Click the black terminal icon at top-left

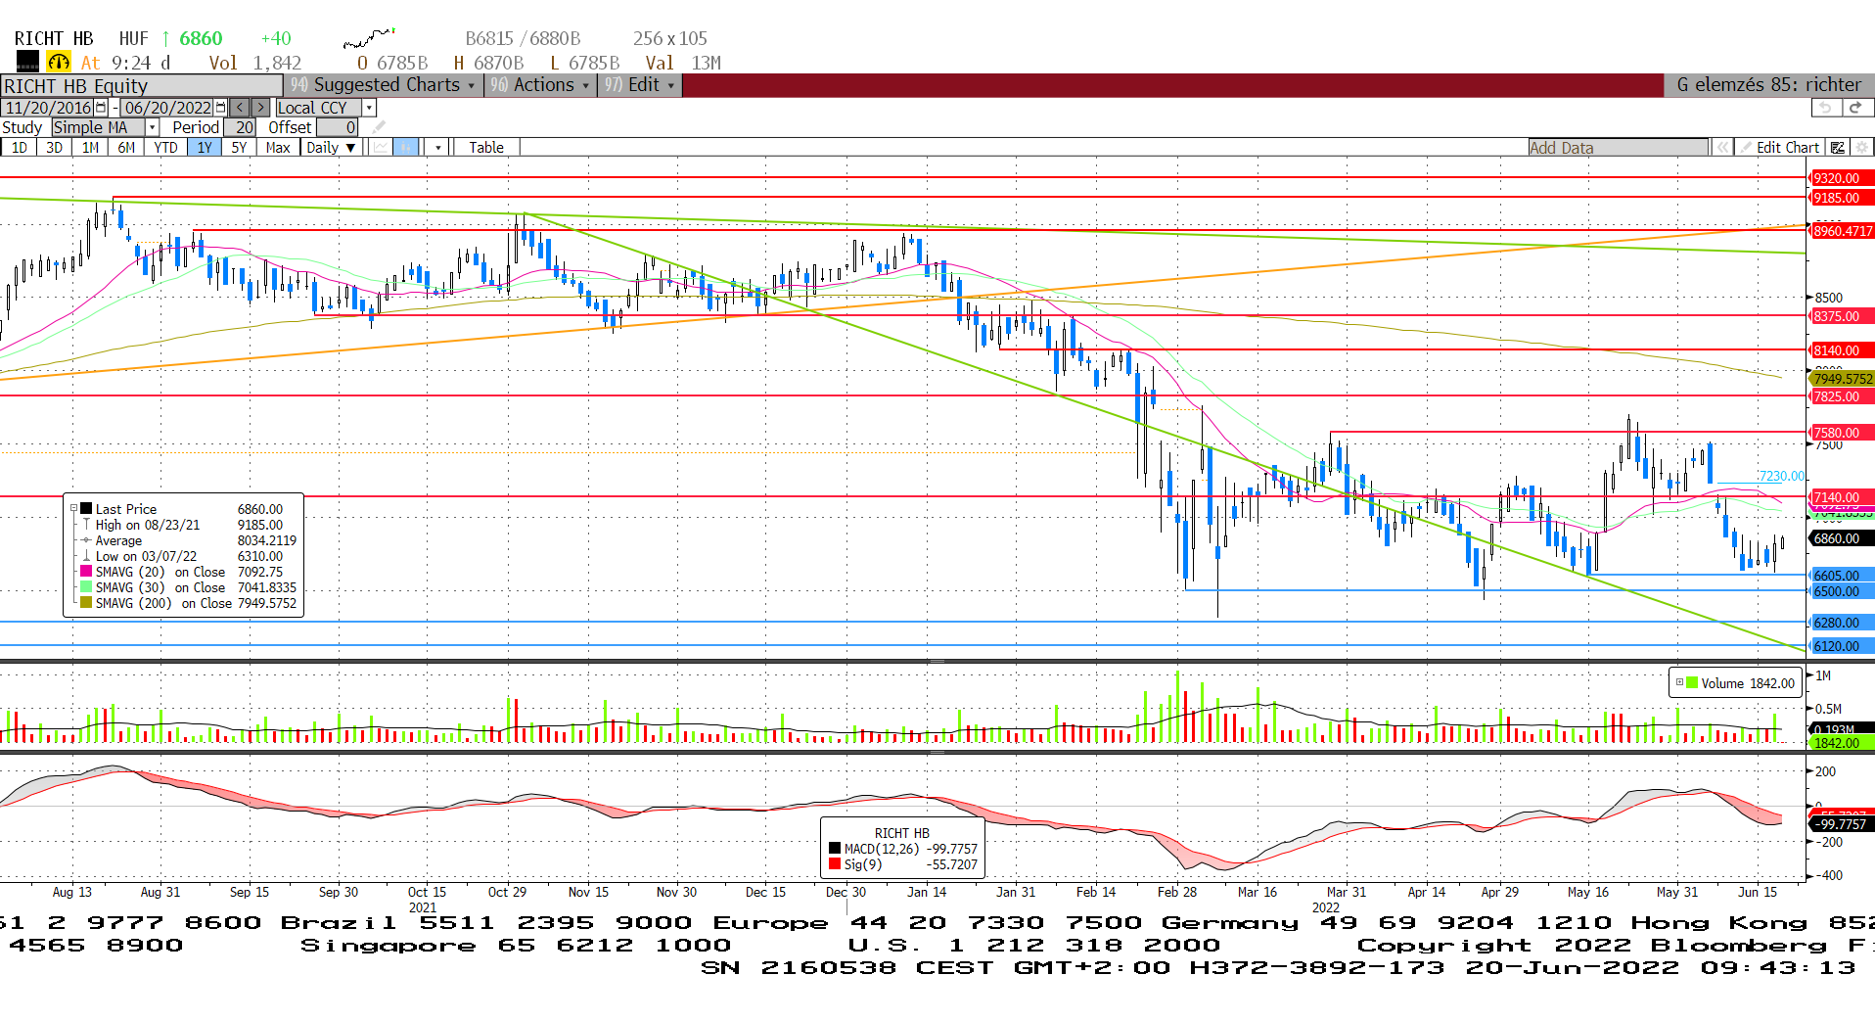click(x=27, y=62)
